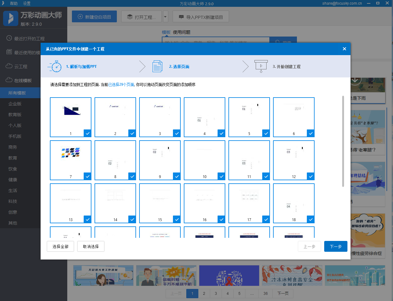The image size is (393, 301).
Task: Click the cloud icon beside 云工程
Action: pyautogui.click(x=9, y=66)
